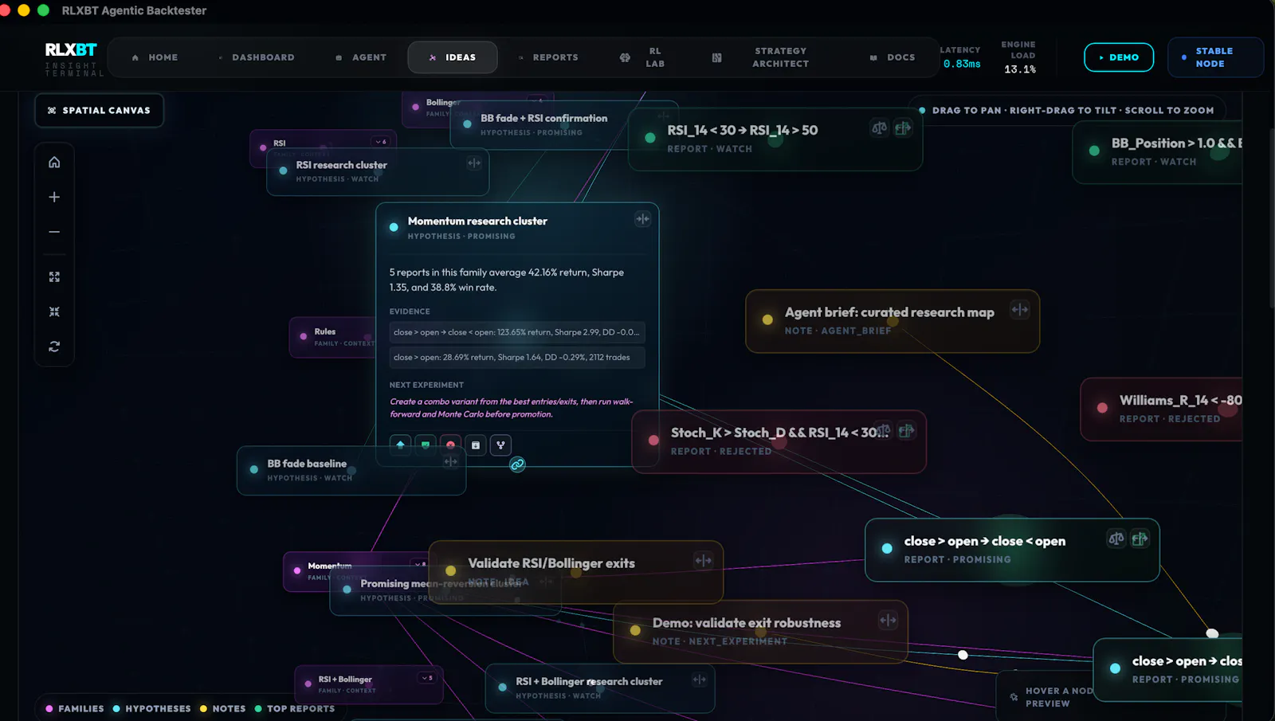The height and width of the screenshot is (721, 1275).
Task: Open the Strategy Architect tab
Action: click(761, 57)
